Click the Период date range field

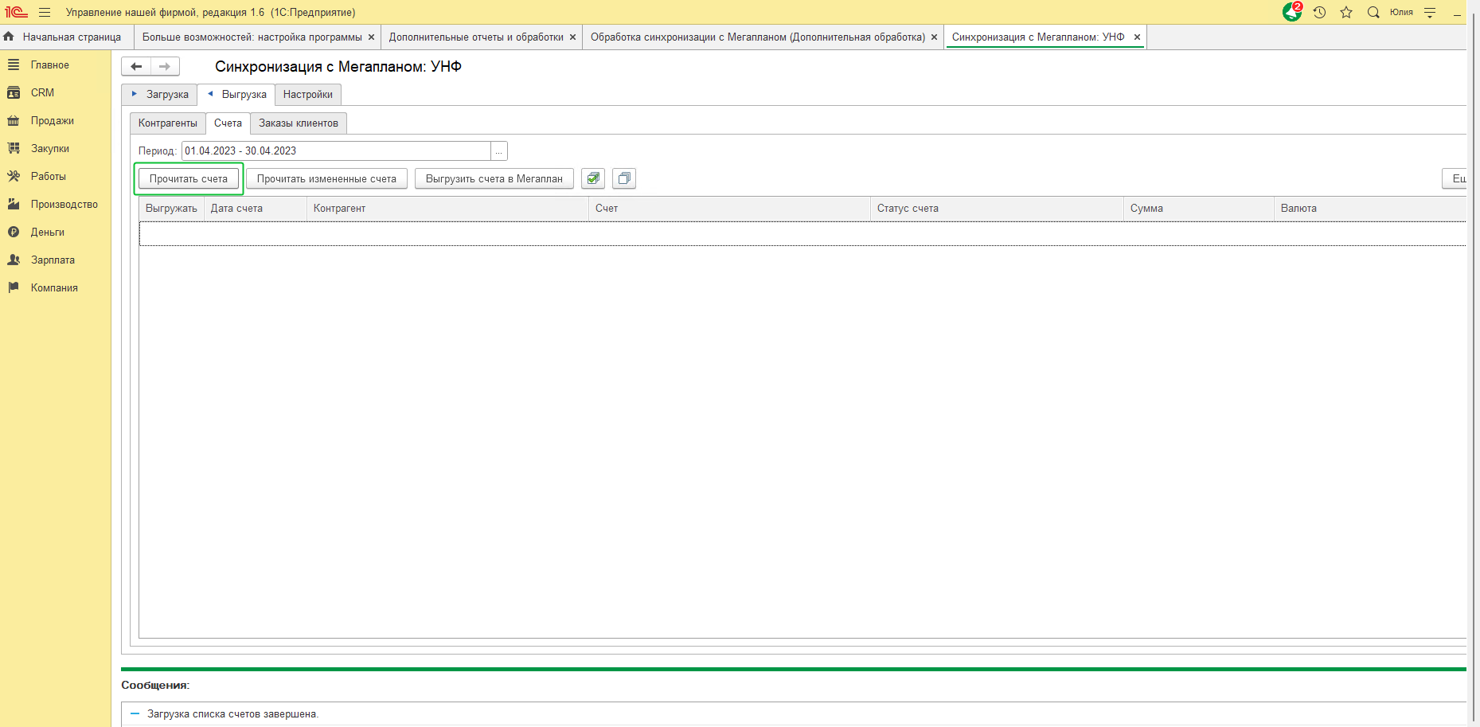336,150
